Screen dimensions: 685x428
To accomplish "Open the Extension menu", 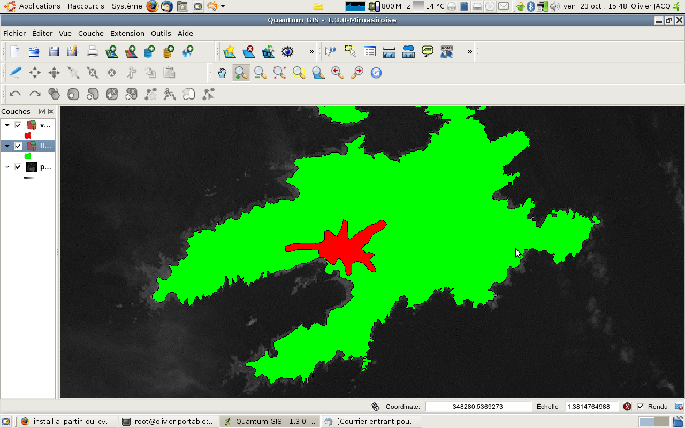I will click(x=127, y=33).
